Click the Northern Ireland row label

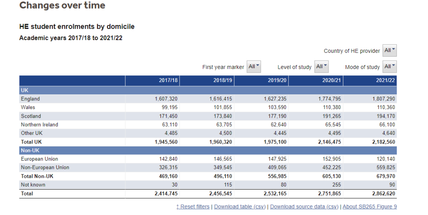(x=39, y=125)
